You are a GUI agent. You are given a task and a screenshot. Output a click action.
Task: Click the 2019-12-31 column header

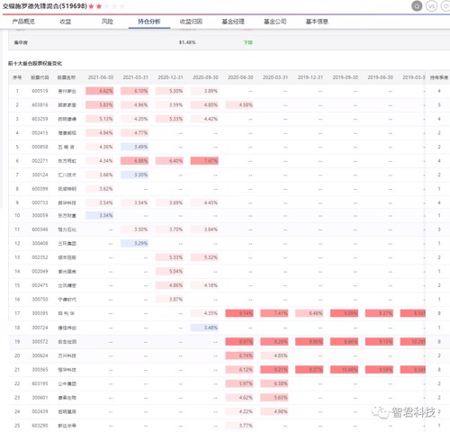click(310, 77)
